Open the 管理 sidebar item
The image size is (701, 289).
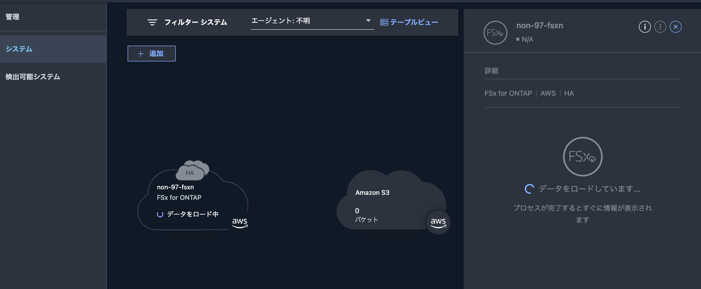(12, 17)
